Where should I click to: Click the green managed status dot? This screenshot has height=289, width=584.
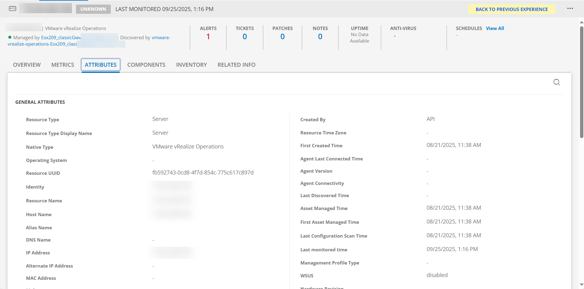tap(10, 37)
